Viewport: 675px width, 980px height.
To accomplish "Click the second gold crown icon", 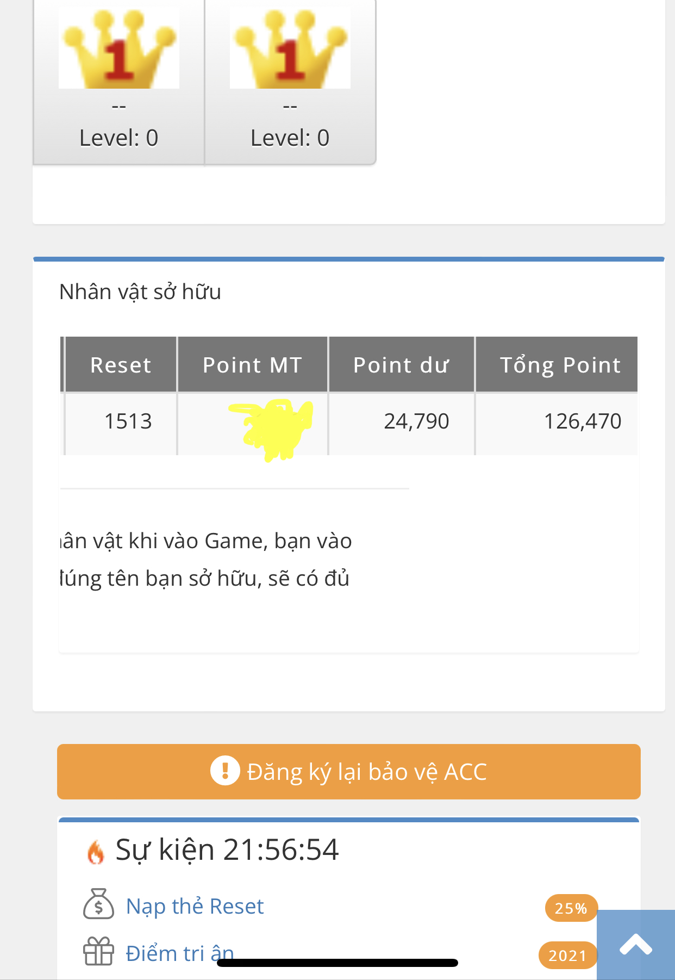I will (290, 47).
